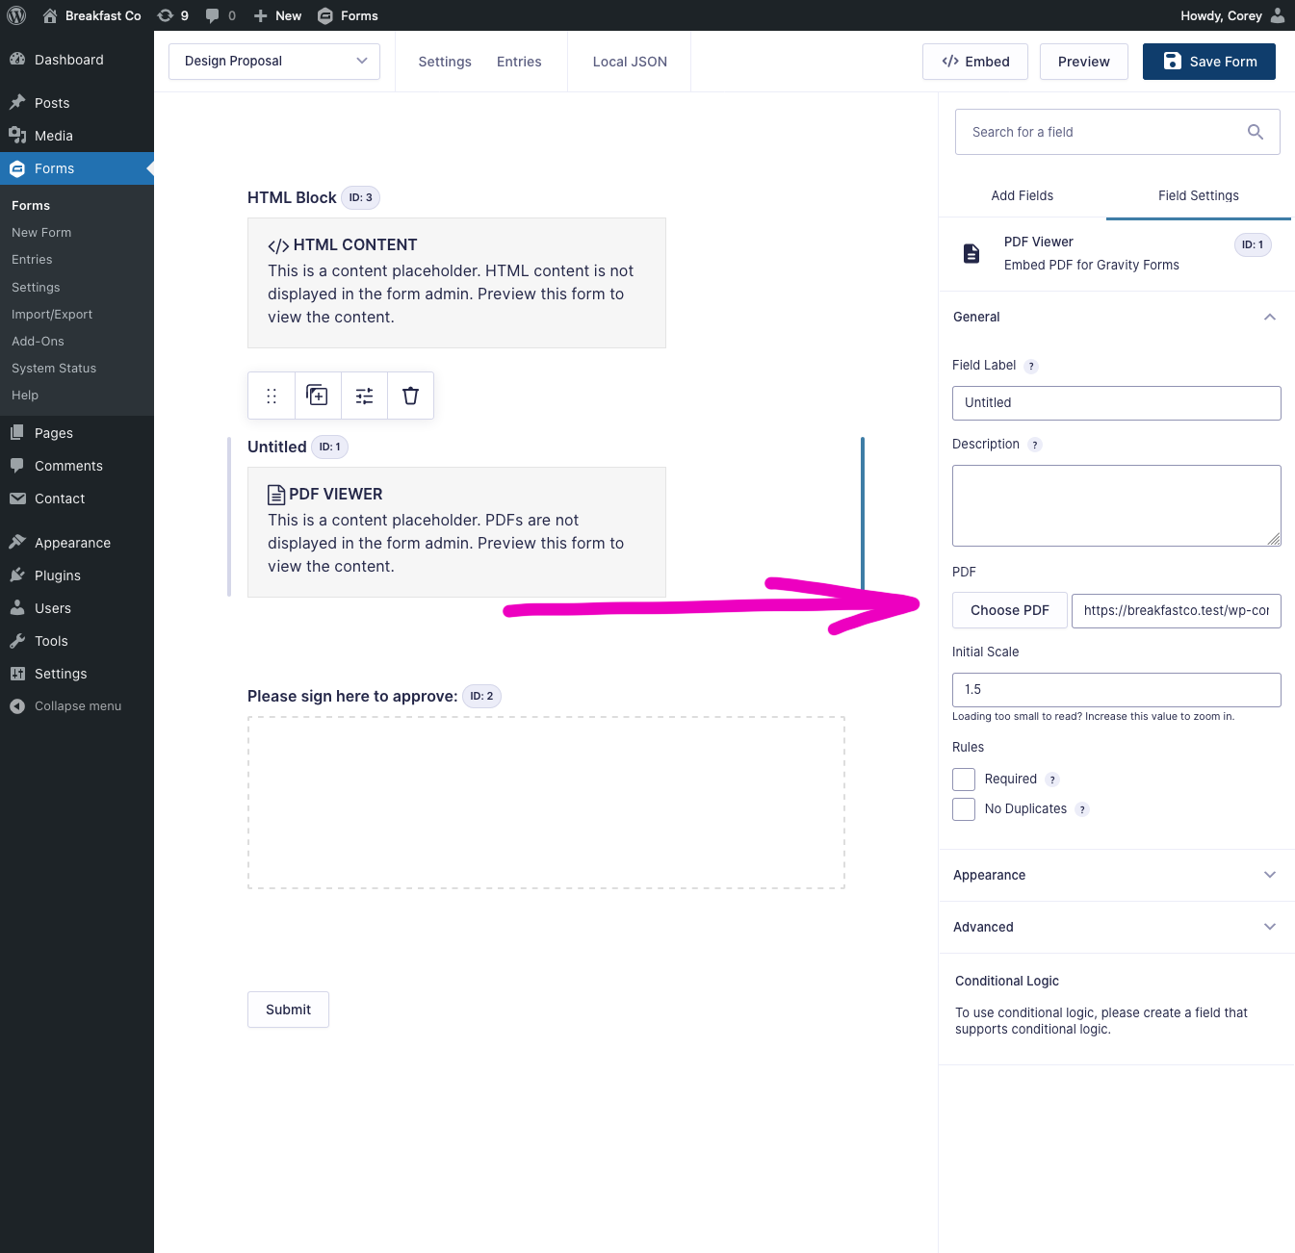Click the Dashboard gauge icon
Image resolution: width=1295 pixels, height=1253 pixels.
(x=17, y=60)
